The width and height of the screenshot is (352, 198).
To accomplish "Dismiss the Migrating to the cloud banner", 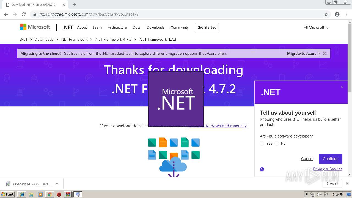I will pyautogui.click(x=325, y=53).
